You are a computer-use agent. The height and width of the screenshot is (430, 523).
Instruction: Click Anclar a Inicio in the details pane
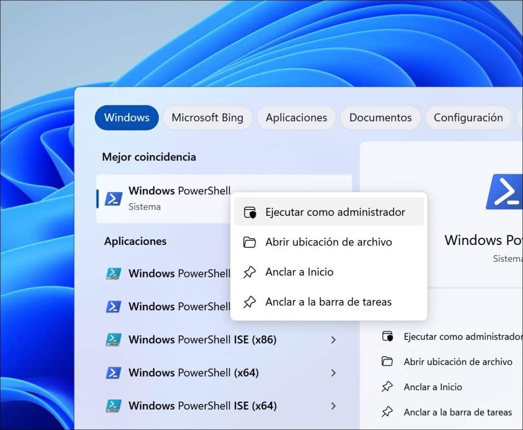[433, 387]
